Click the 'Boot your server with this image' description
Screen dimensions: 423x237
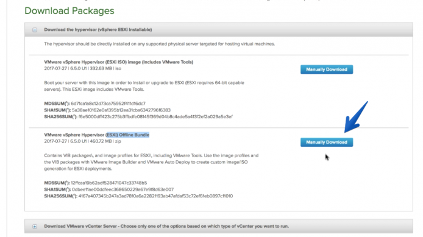pos(144,86)
